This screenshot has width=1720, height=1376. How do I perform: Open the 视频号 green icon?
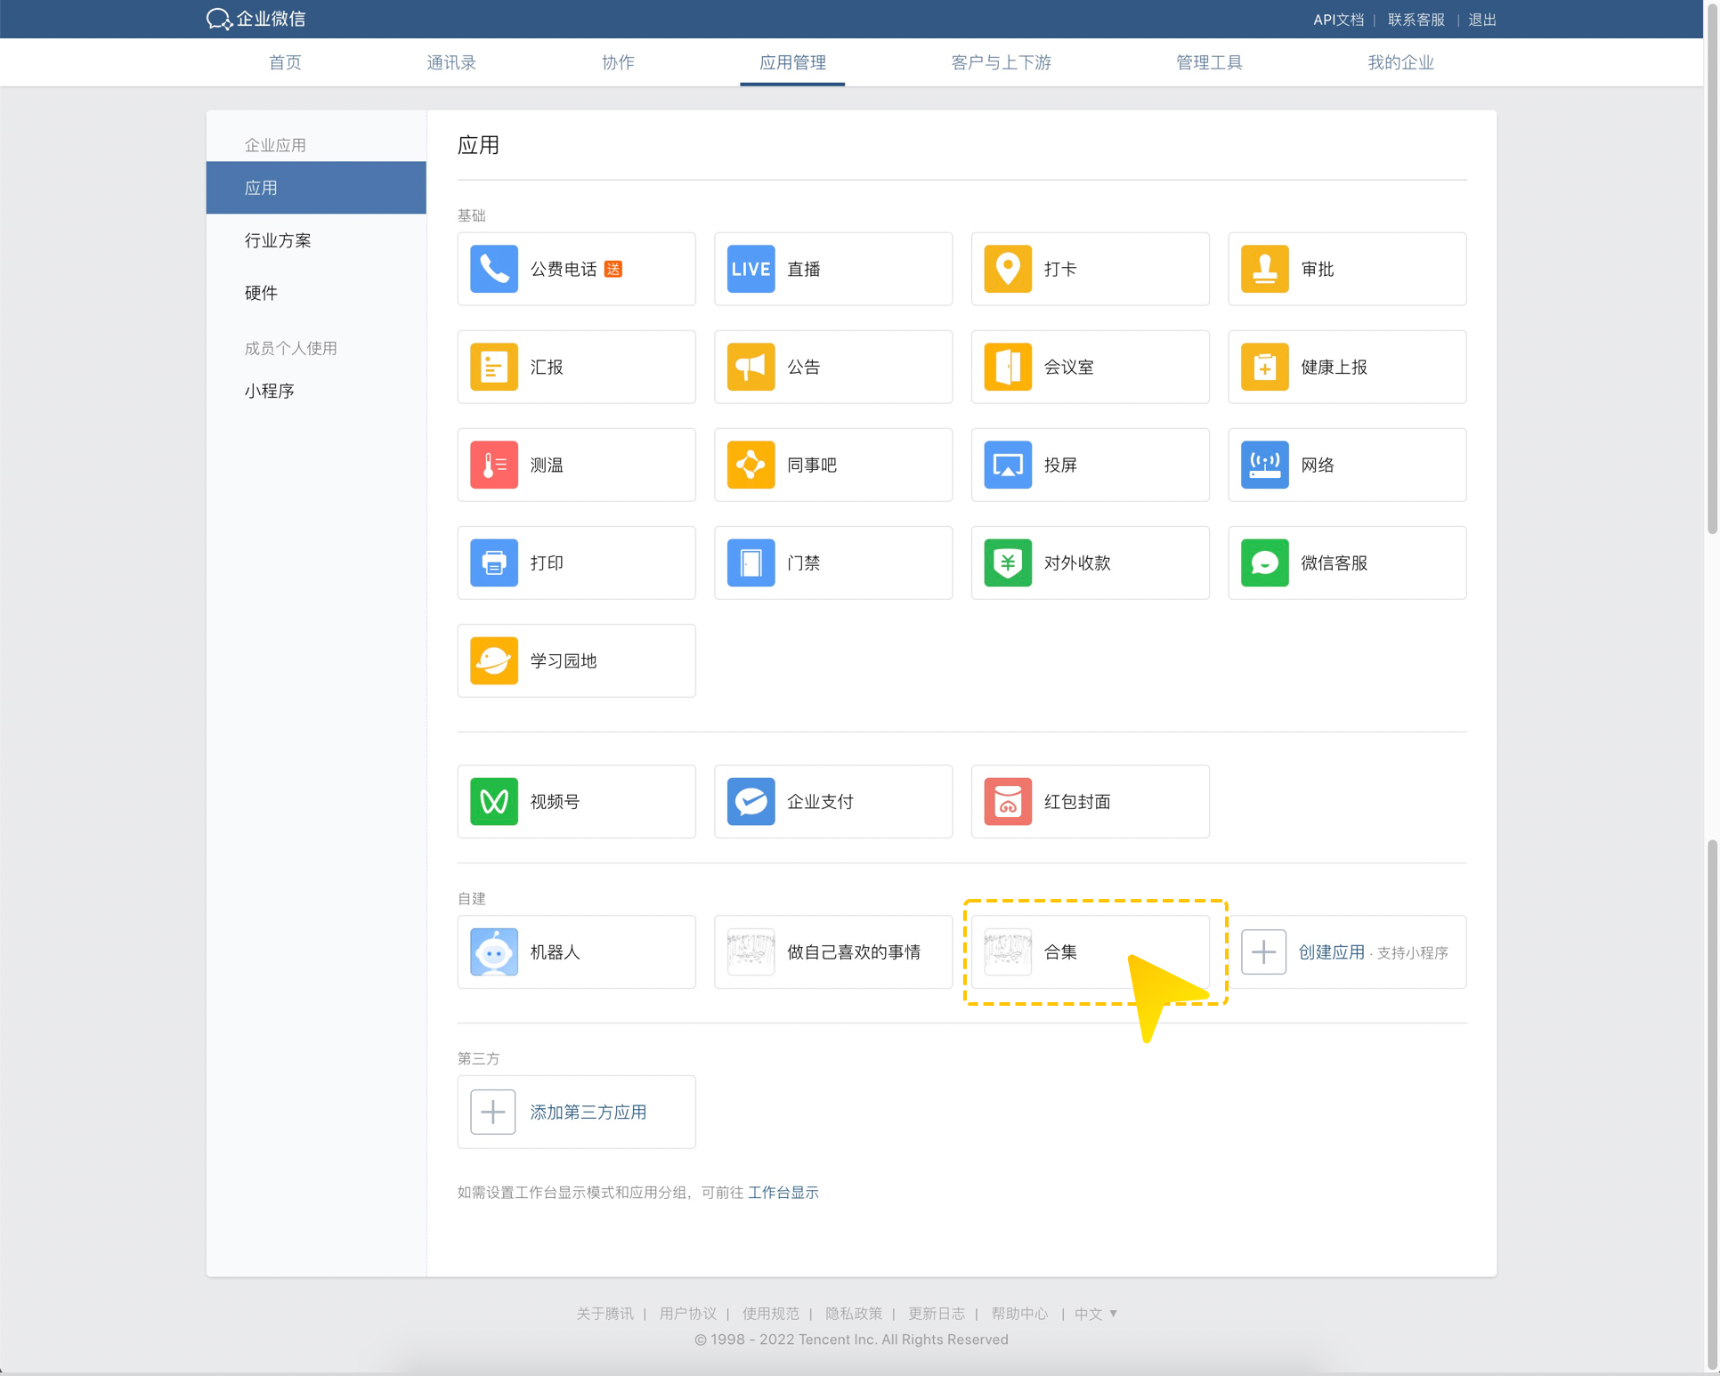tap(494, 801)
